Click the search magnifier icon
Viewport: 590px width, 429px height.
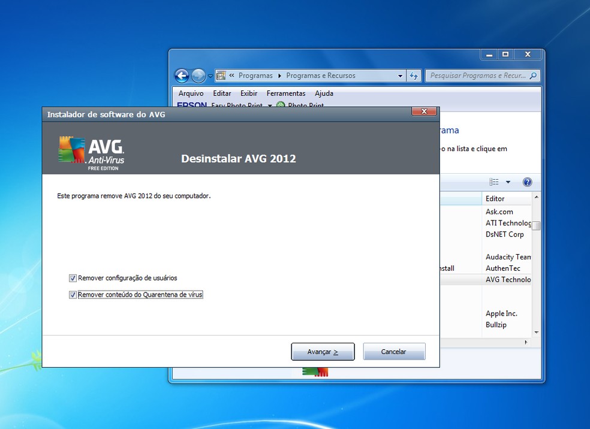click(x=533, y=75)
